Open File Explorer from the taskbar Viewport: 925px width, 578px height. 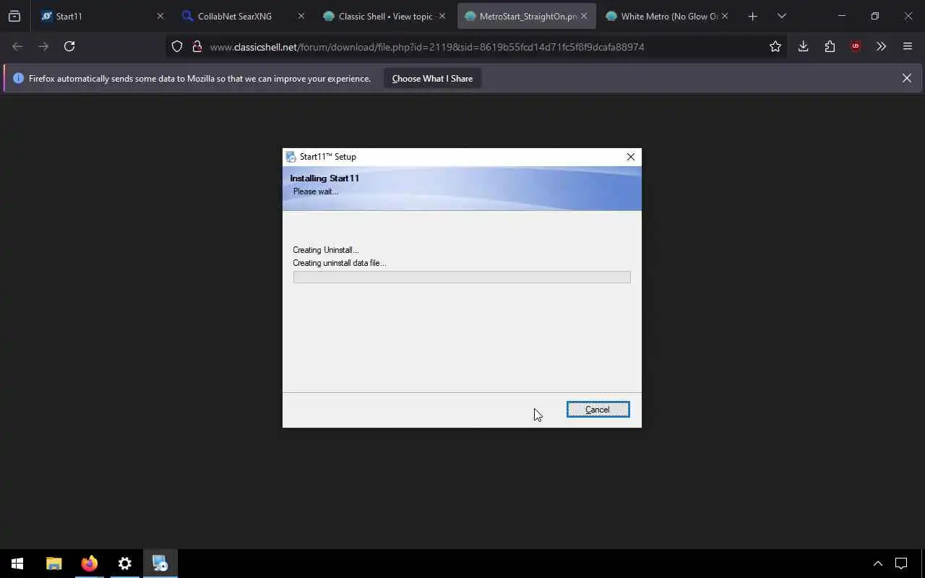53,564
